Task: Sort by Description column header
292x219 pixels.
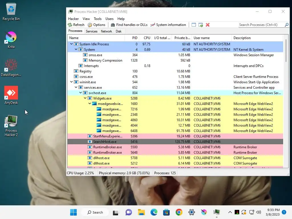Action: pyautogui.click(x=257, y=38)
